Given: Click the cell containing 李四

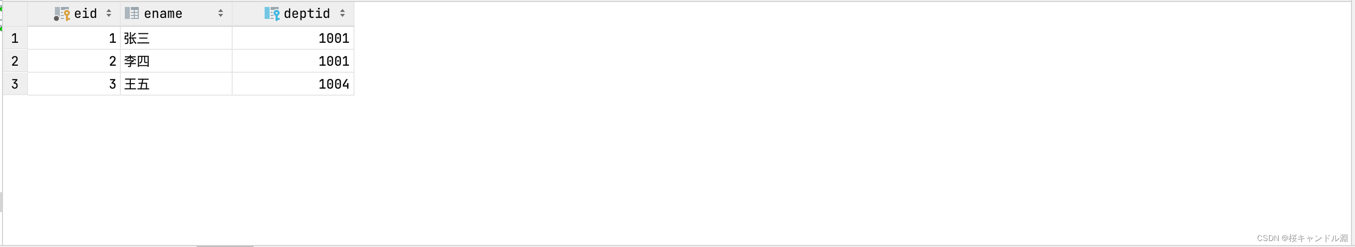Looking at the screenshot, I should pyautogui.click(x=176, y=61).
